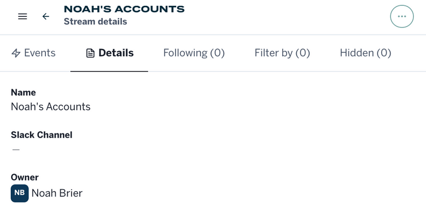Open the hamburger navigation menu

22,16
